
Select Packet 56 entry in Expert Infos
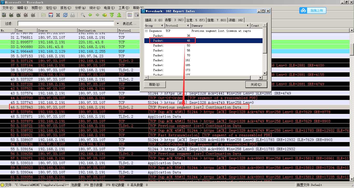point(203,50)
